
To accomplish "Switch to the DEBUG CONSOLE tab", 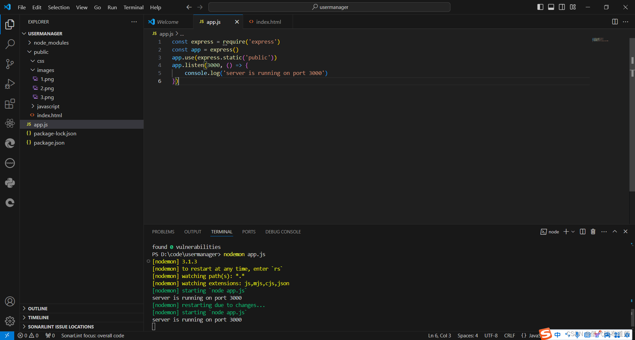I will [x=283, y=232].
